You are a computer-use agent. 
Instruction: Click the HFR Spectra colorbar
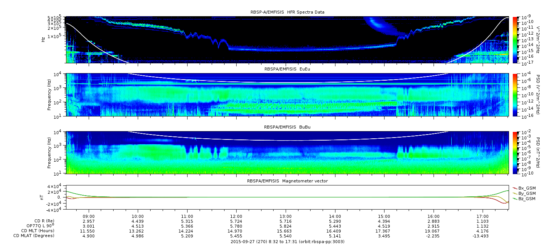[x=515, y=40]
